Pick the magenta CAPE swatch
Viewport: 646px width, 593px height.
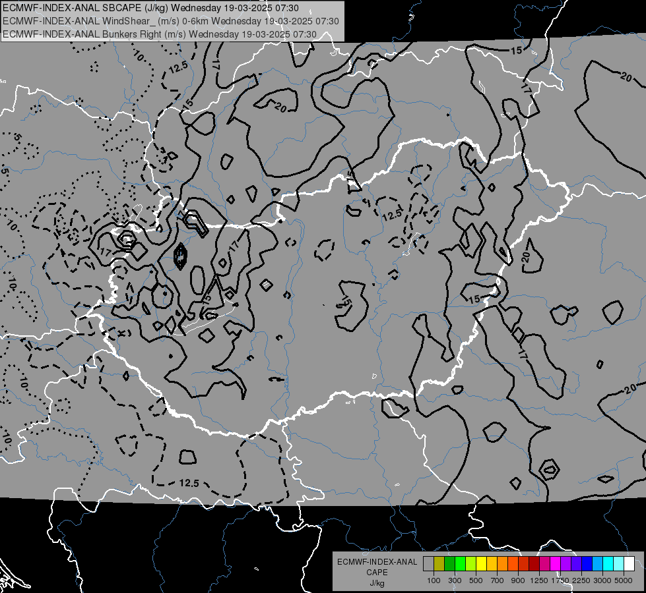tap(556, 563)
